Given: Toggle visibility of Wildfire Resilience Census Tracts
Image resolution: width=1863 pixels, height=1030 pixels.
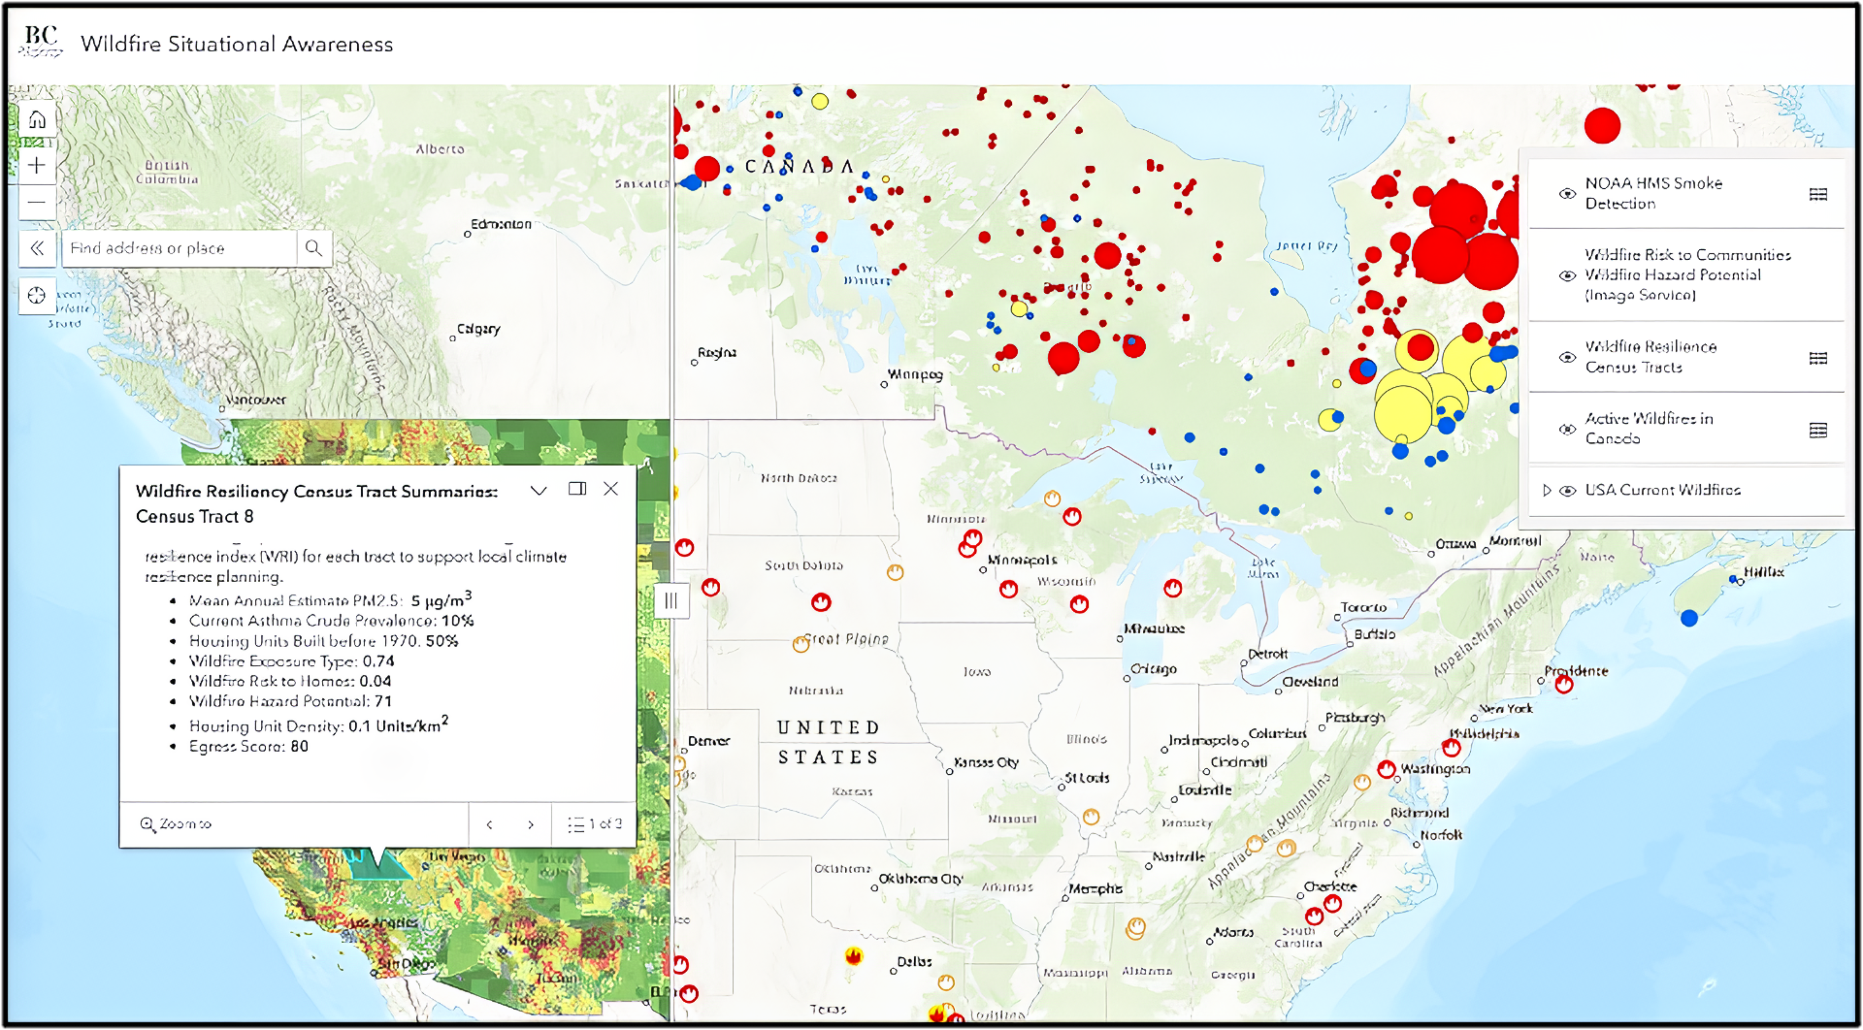Looking at the screenshot, I should click(x=1566, y=357).
